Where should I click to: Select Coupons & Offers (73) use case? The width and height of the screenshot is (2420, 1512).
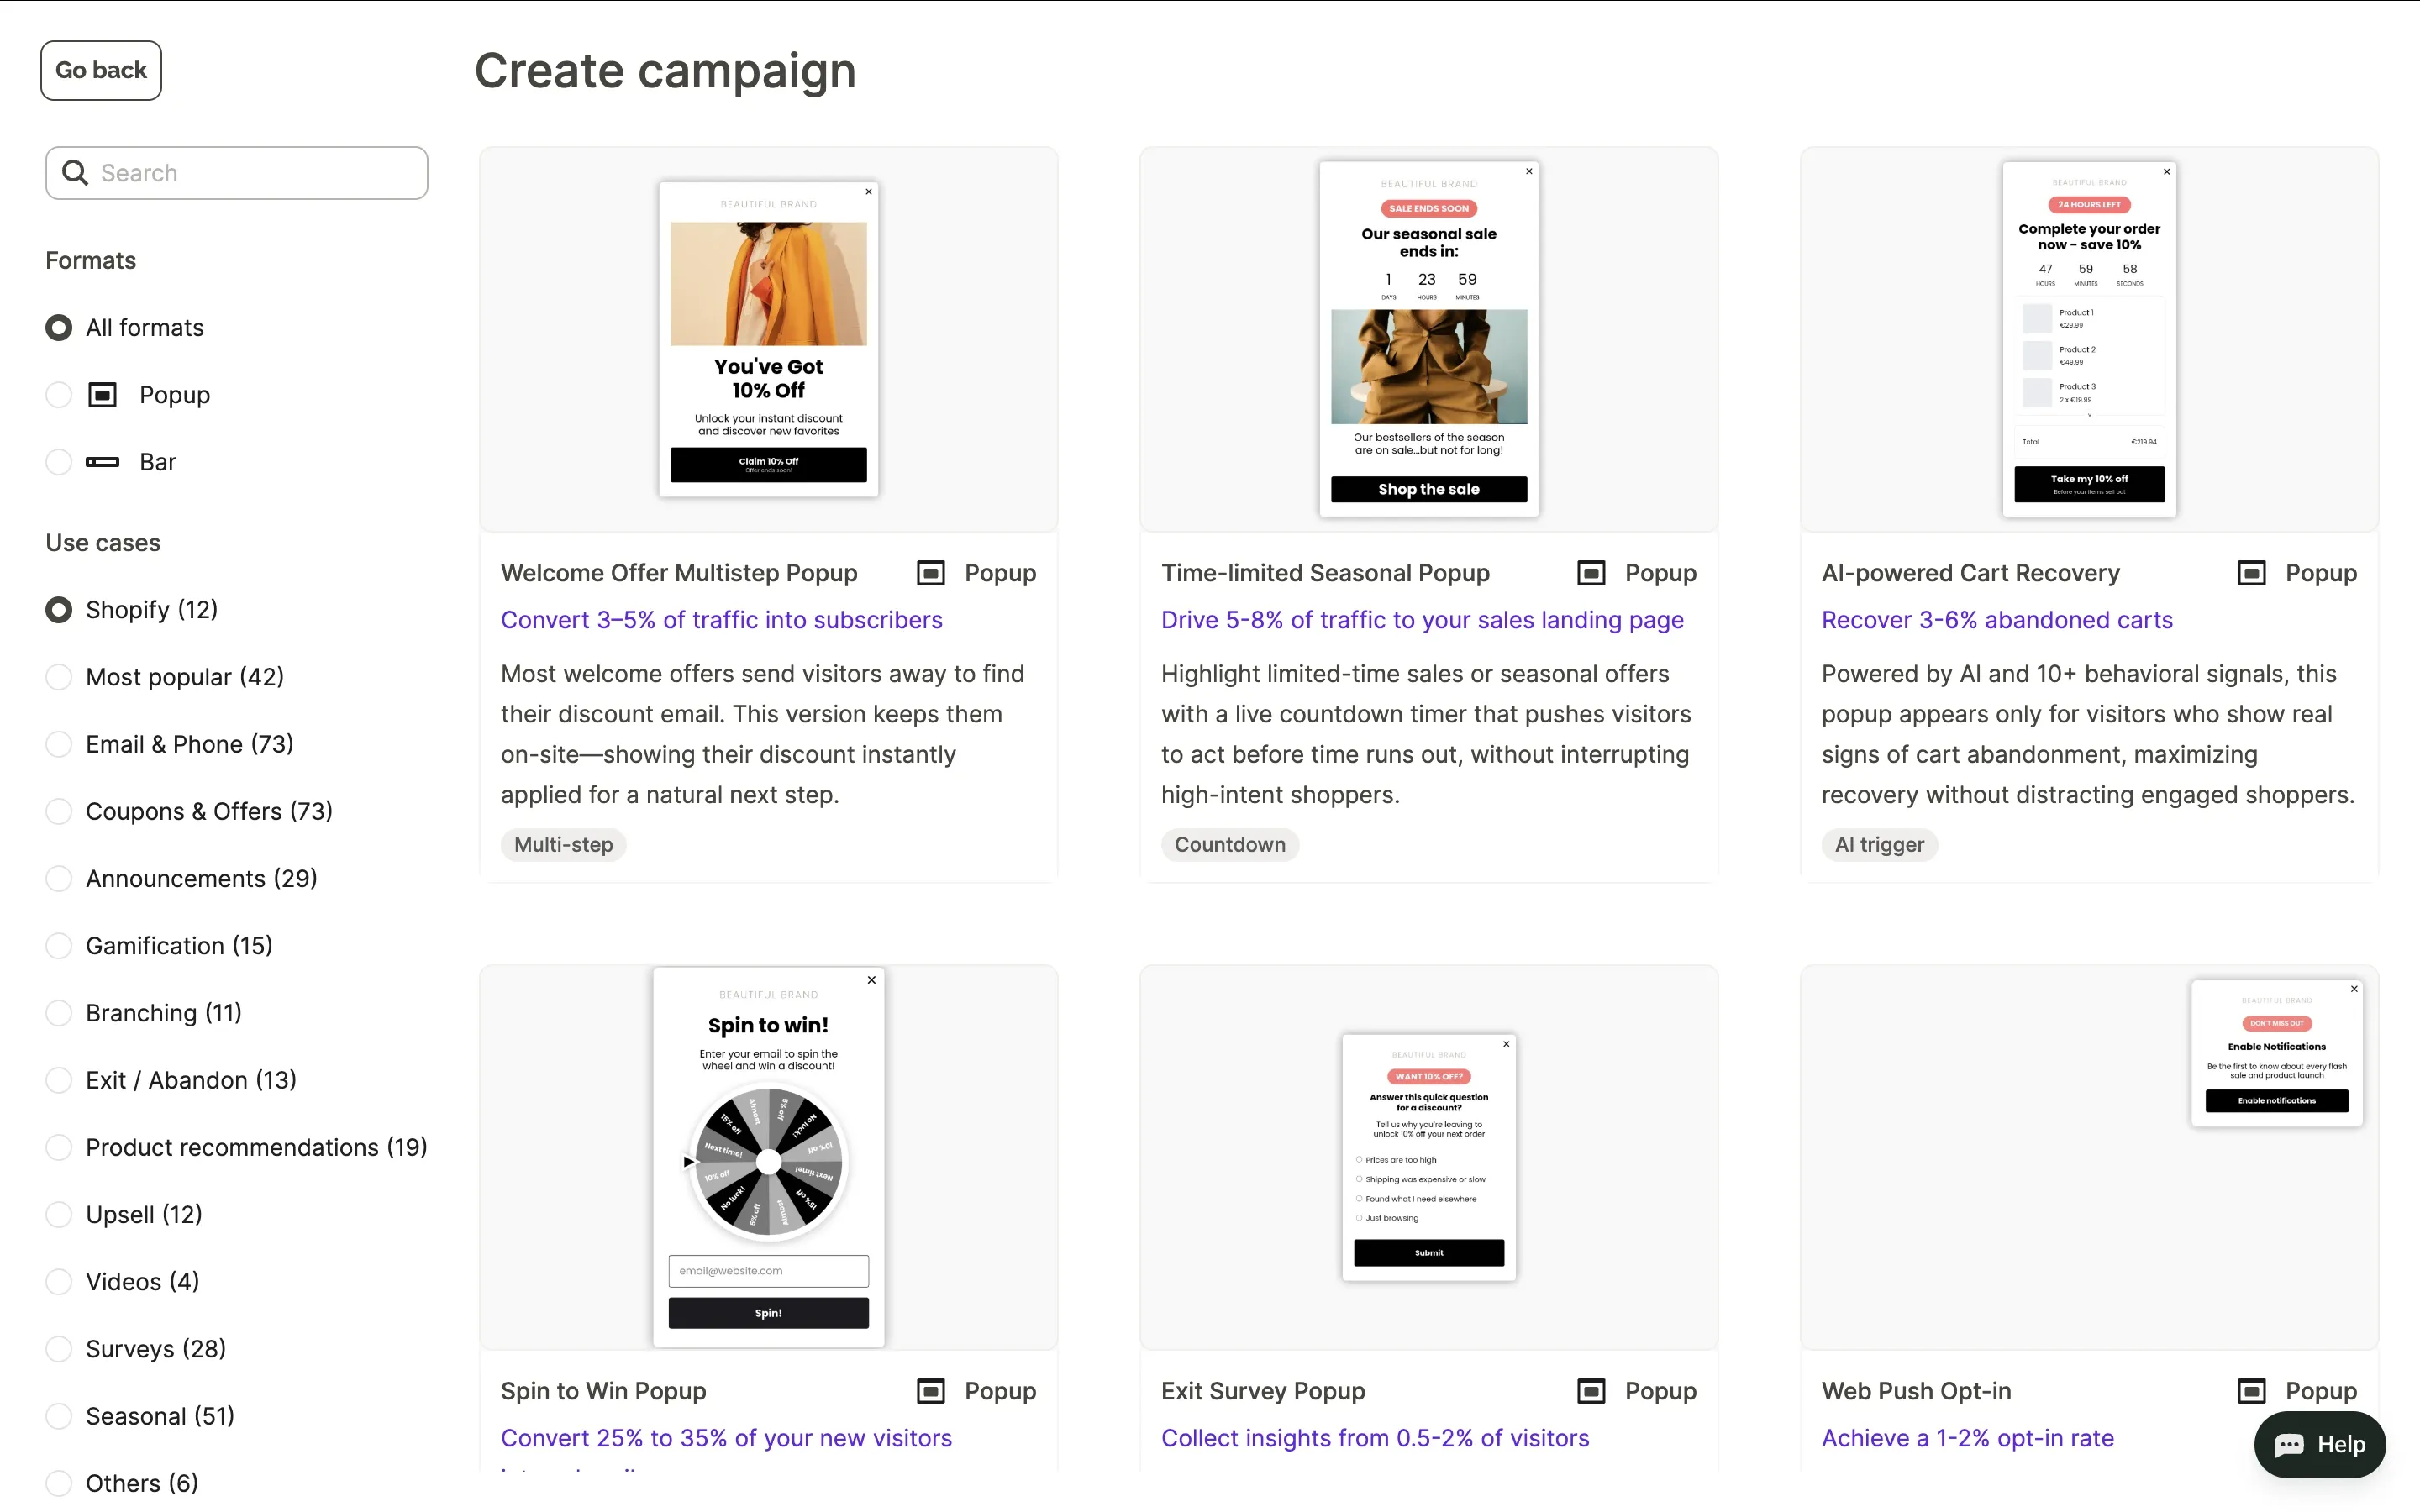[59, 811]
